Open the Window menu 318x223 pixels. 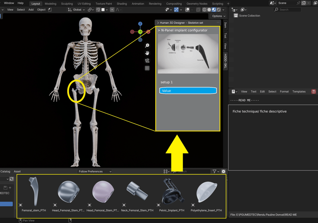(9, 3)
